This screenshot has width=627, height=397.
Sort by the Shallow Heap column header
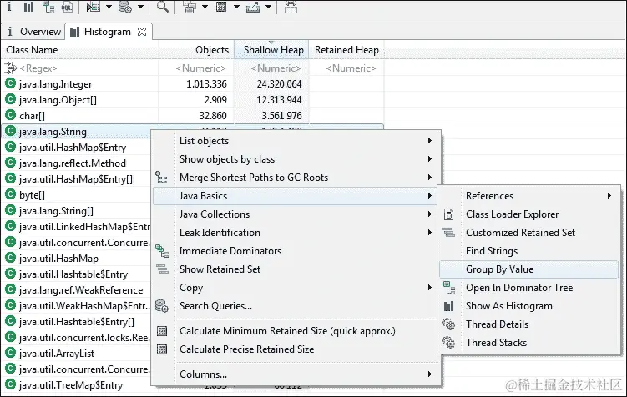271,50
